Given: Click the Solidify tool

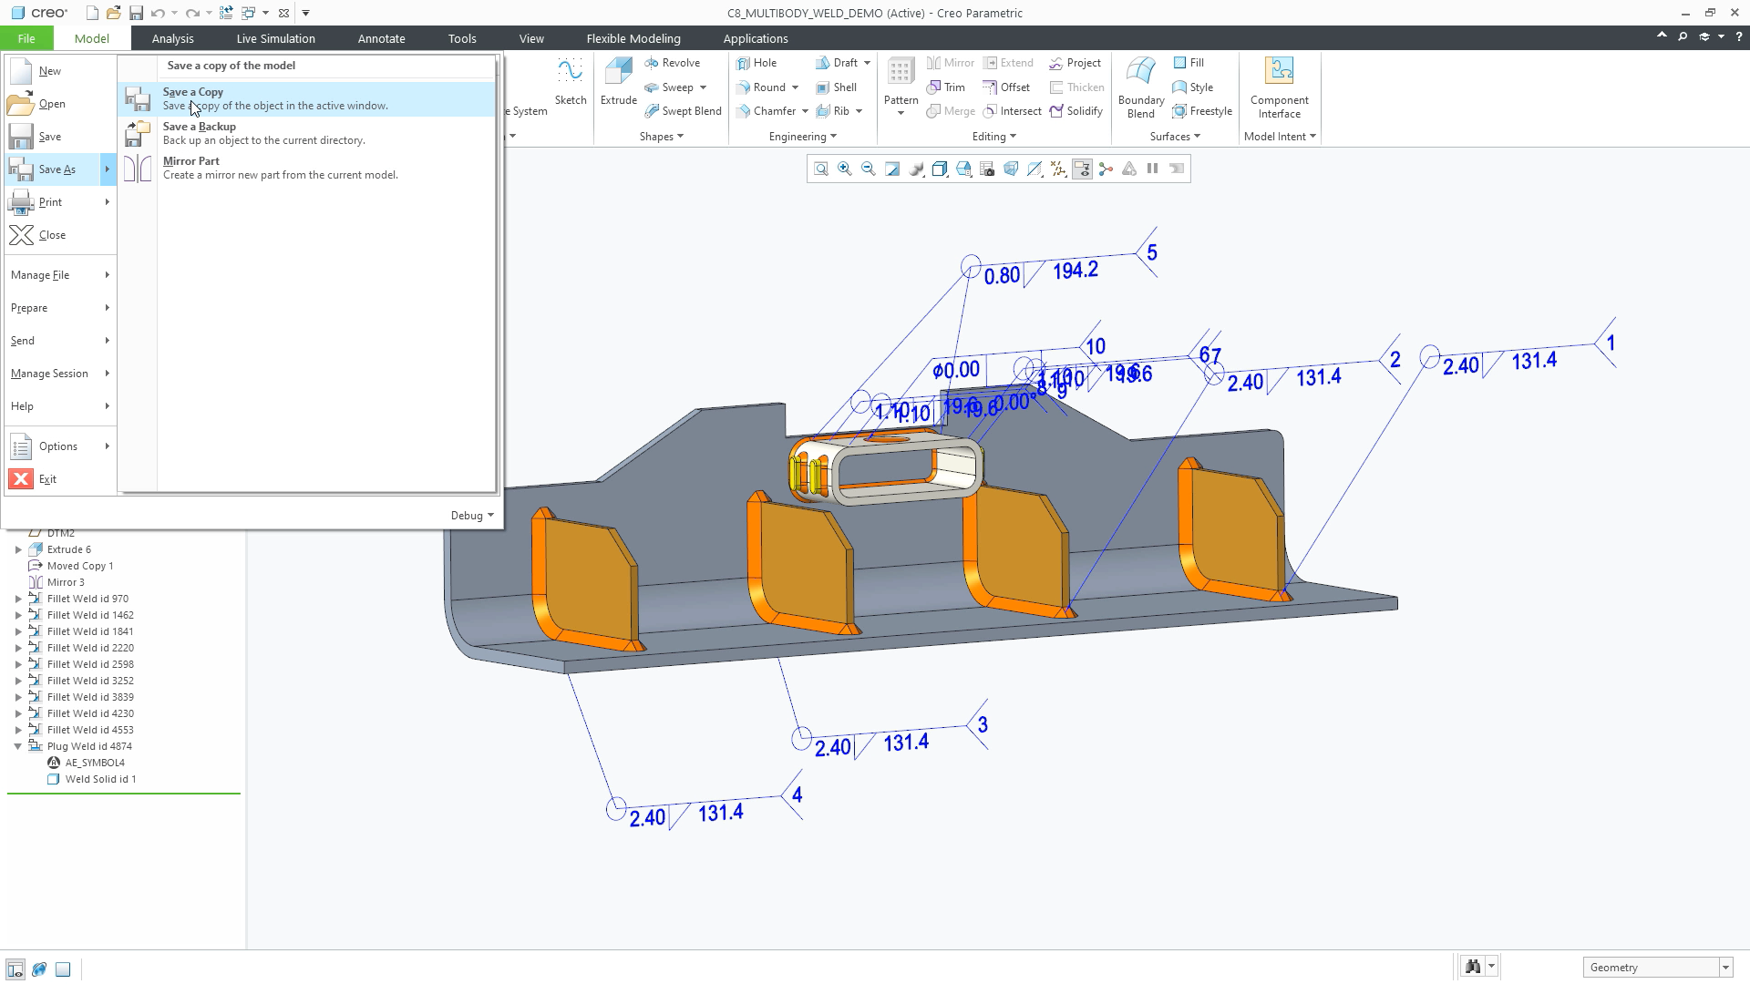Looking at the screenshot, I should click(x=1076, y=111).
